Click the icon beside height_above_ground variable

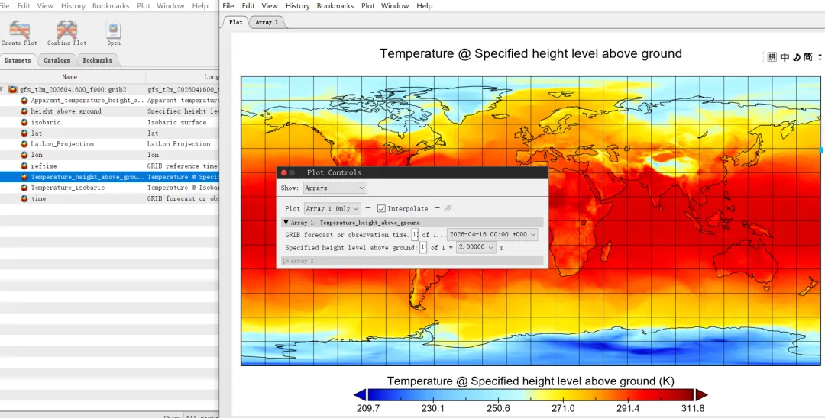(x=24, y=111)
